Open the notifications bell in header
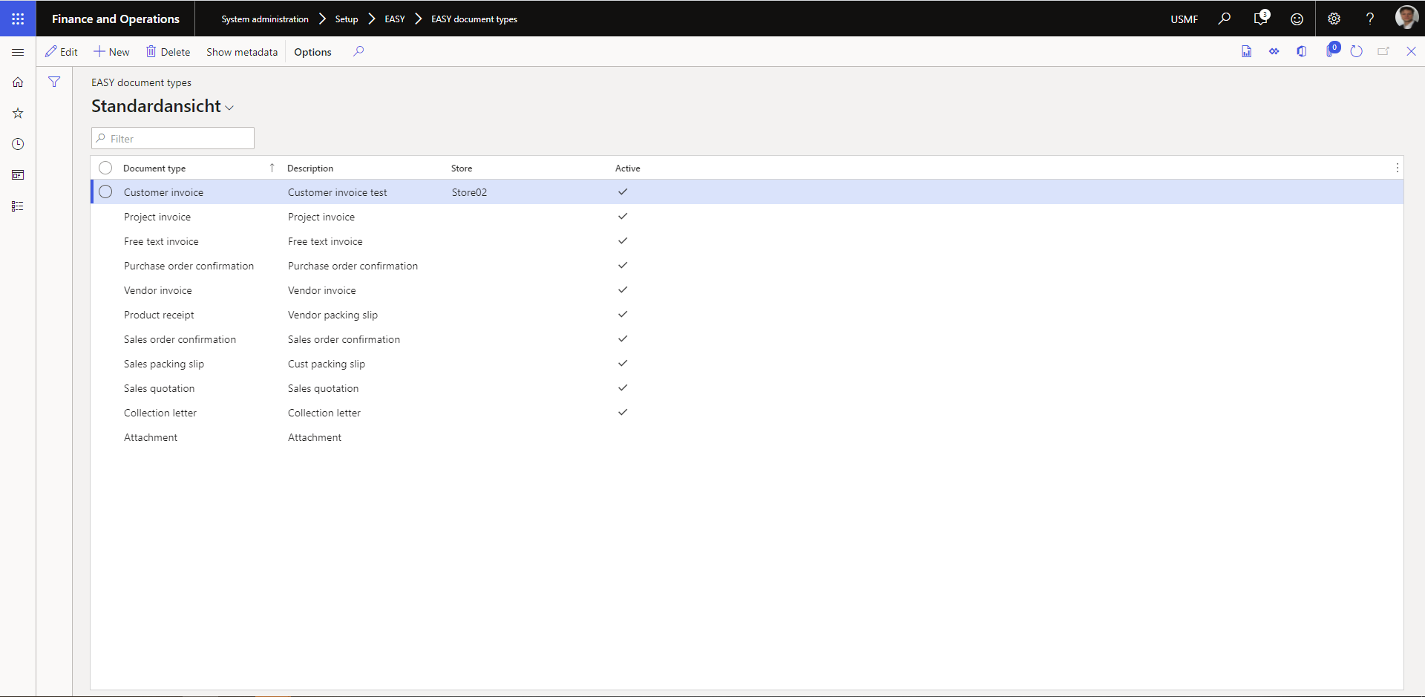 click(1261, 19)
